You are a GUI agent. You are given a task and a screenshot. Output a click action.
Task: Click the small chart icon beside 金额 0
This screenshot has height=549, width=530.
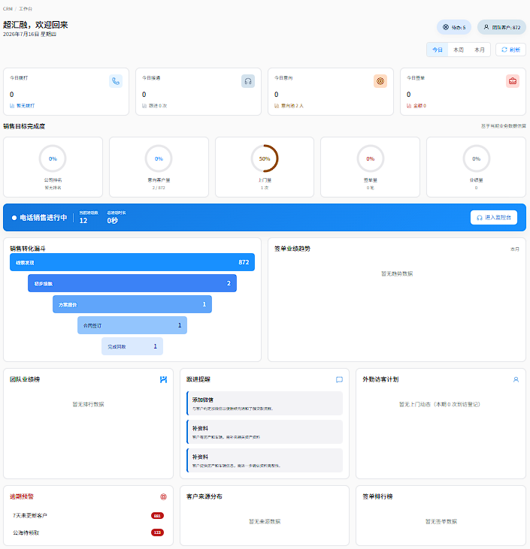pos(409,106)
